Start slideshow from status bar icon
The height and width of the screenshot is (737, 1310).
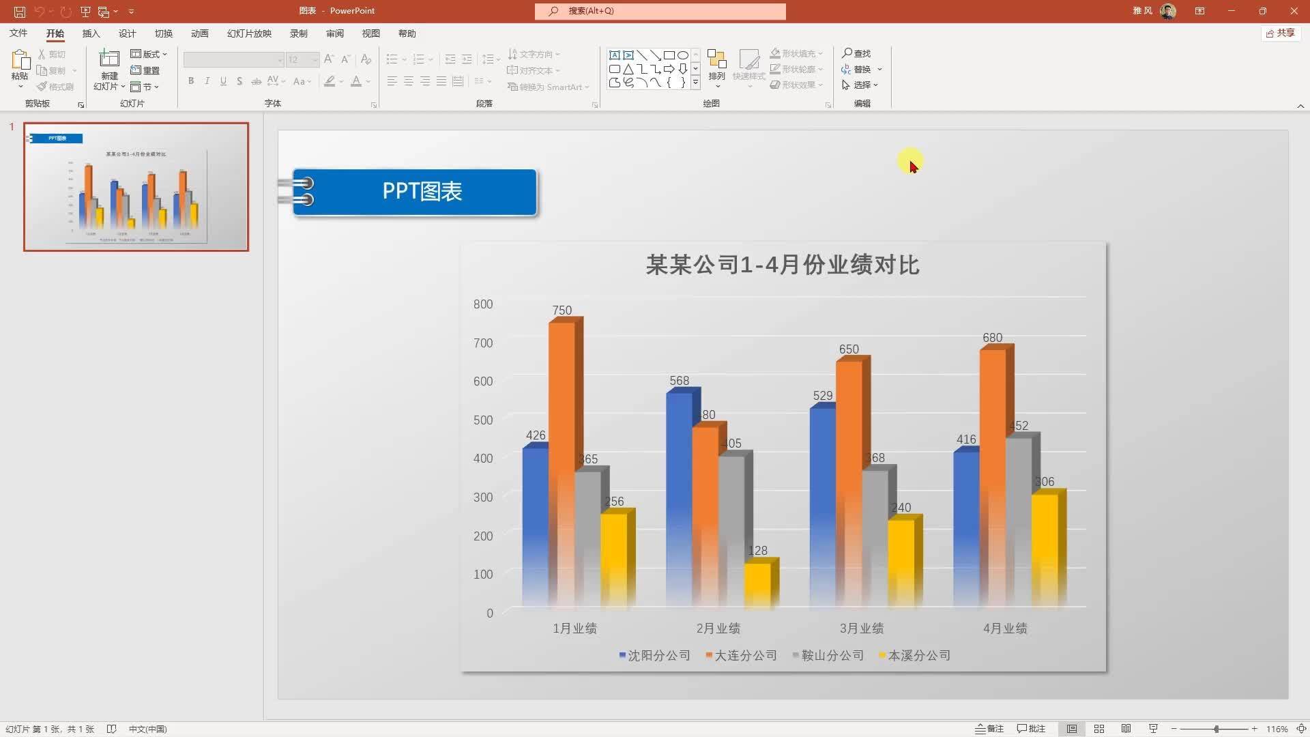(1153, 729)
